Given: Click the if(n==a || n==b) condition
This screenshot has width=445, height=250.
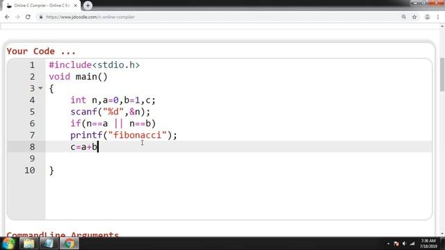Looking at the screenshot, I should coord(113,124).
